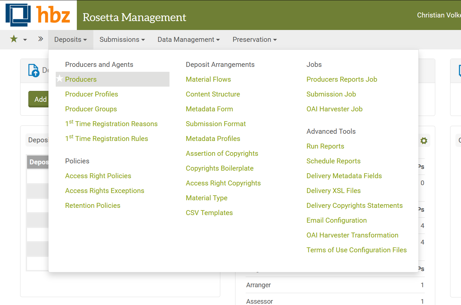Click the hbz logo
The image size is (461, 305).
click(x=38, y=15)
